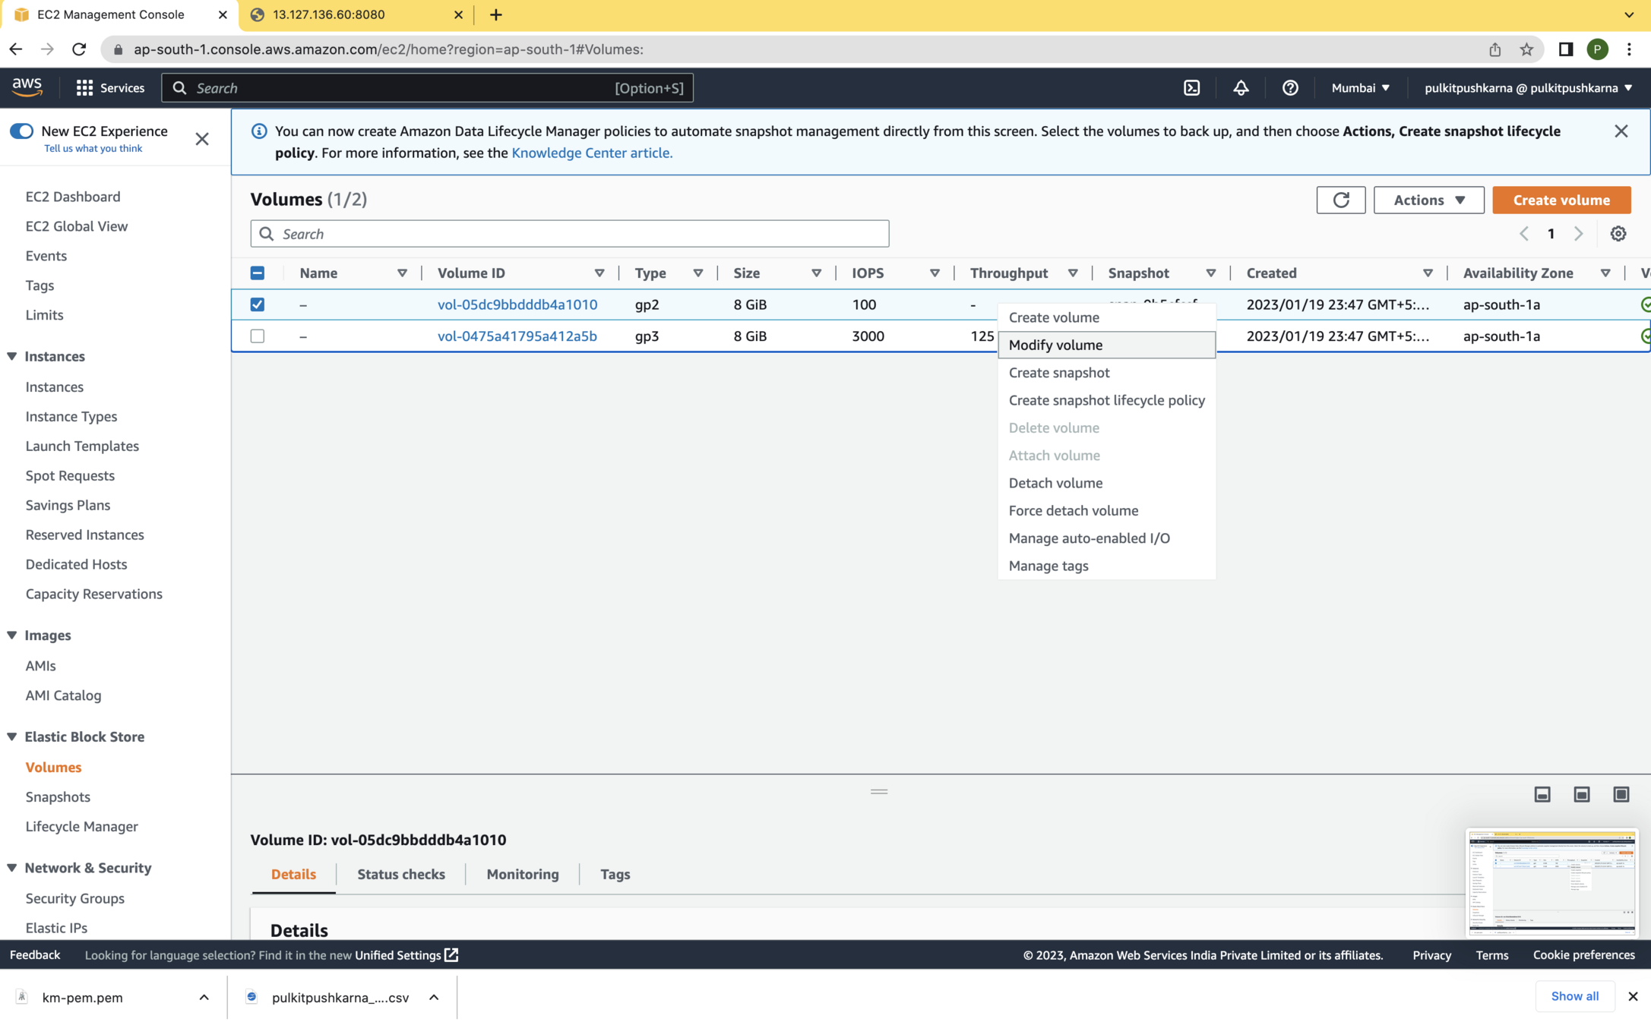The image size is (1651, 1025).
Task: Click the Create volume orange button
Action: pyautogui.click(x=1561, y=200)
